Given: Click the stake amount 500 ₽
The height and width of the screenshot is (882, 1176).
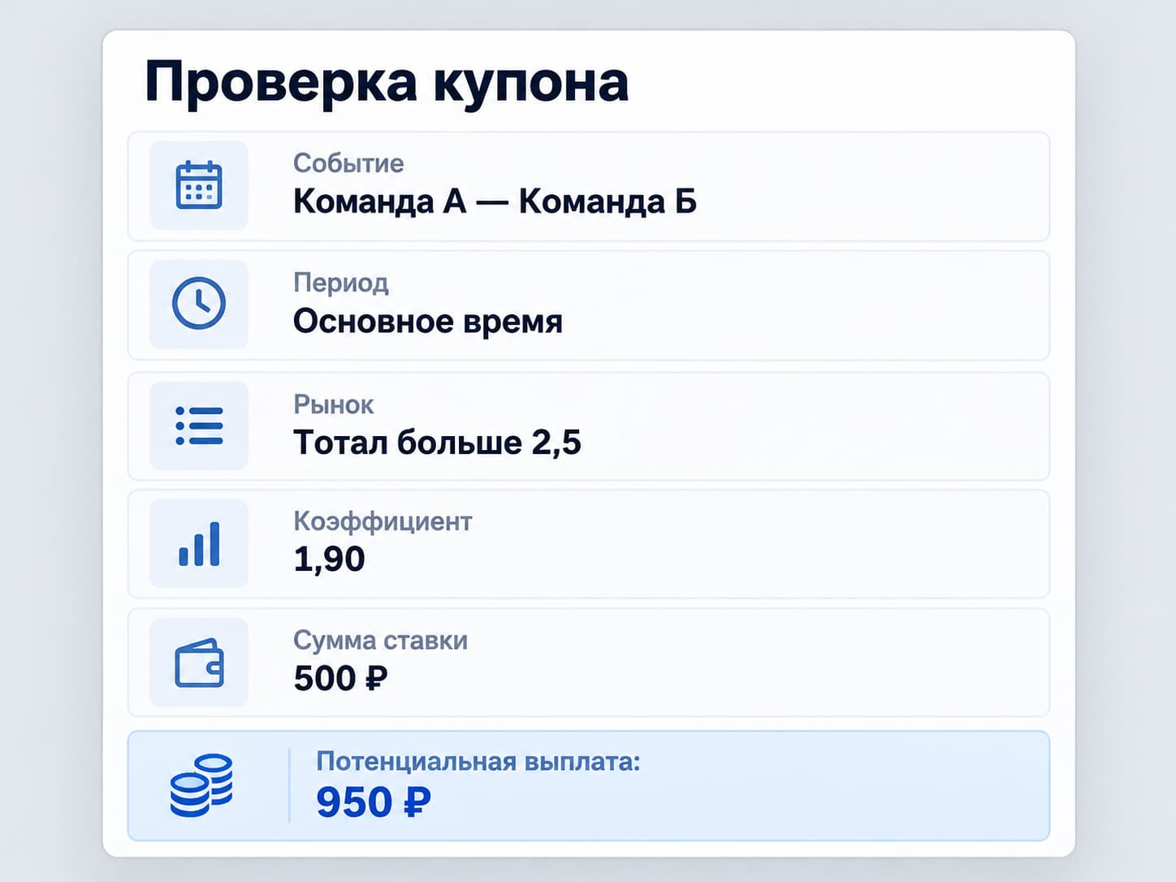Looking at the screenshot, I should coord(340,678).
